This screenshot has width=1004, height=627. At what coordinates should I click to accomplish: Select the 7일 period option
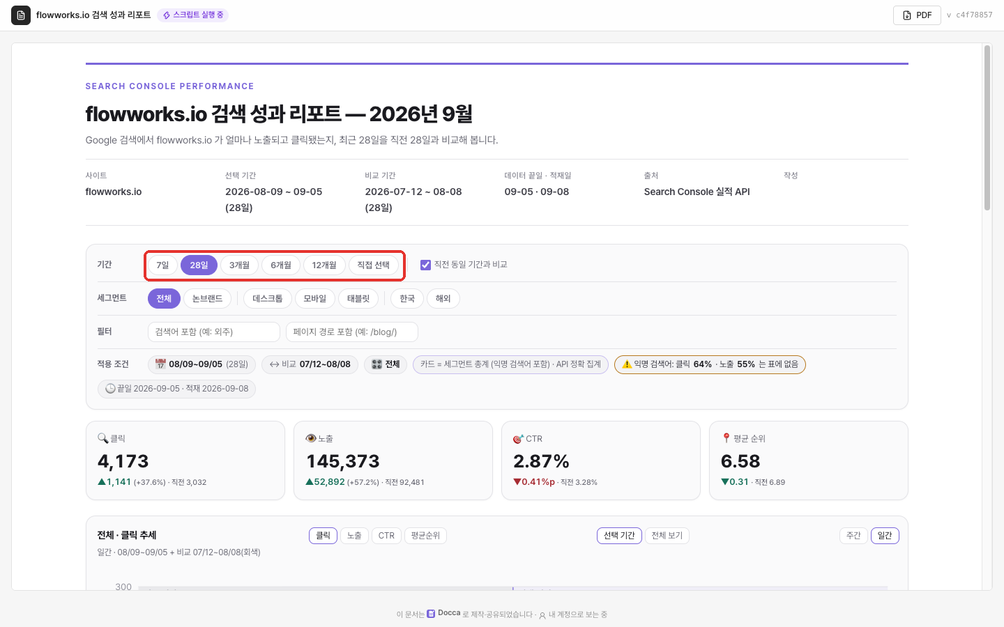coord(162,265)
